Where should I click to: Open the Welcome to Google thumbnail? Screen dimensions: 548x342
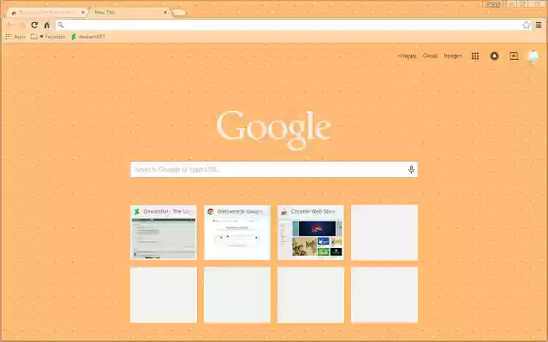tap(237, 233)
